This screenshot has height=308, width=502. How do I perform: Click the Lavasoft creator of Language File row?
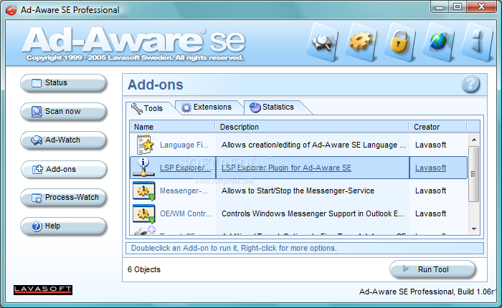(430, 145)
